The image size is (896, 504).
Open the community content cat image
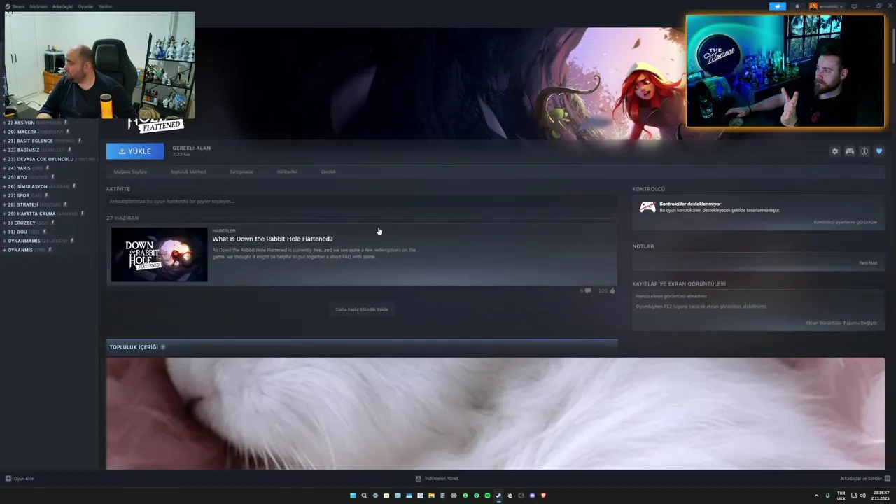(496, 414)
